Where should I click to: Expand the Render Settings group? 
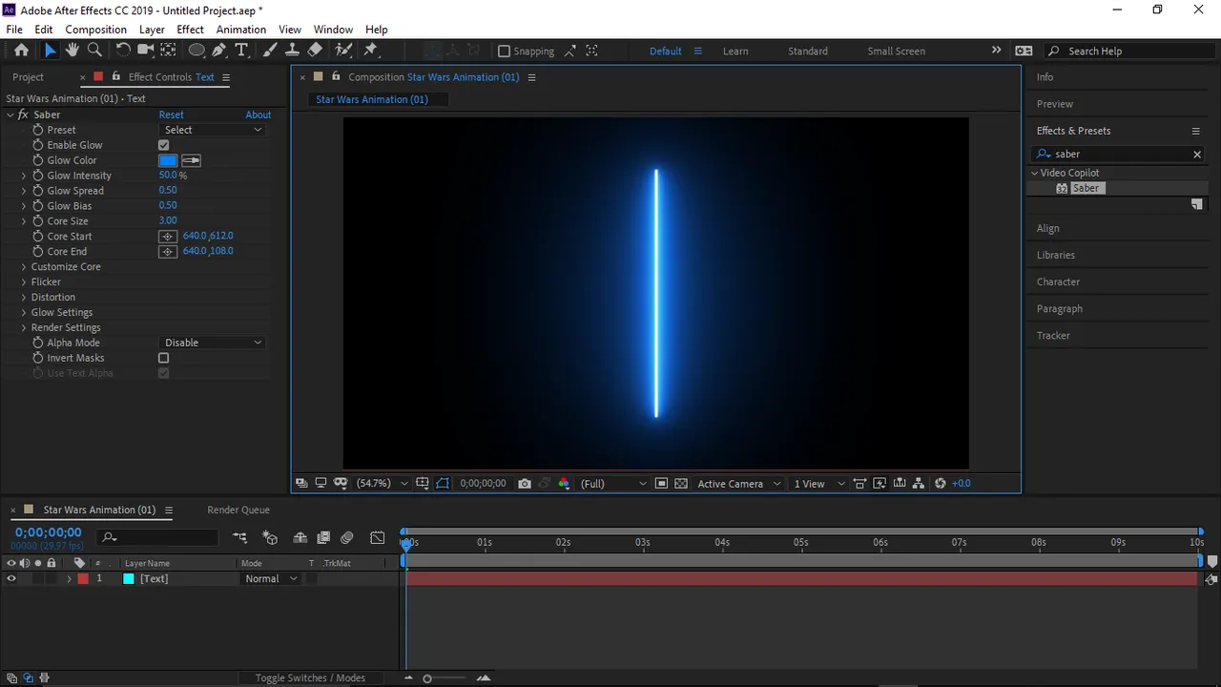(x=24, y=328)
